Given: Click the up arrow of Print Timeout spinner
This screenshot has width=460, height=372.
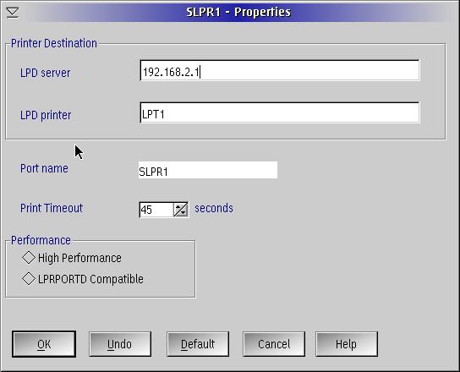Looking at the screenshot, I should tap(178, 206).
